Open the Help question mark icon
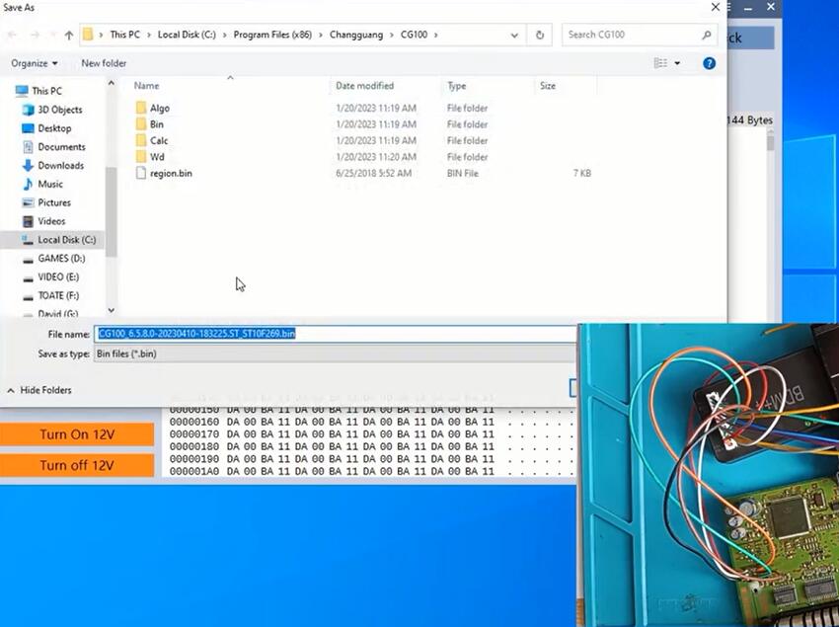839x627 pixels. pyautogui.click(x=709, y=63)
